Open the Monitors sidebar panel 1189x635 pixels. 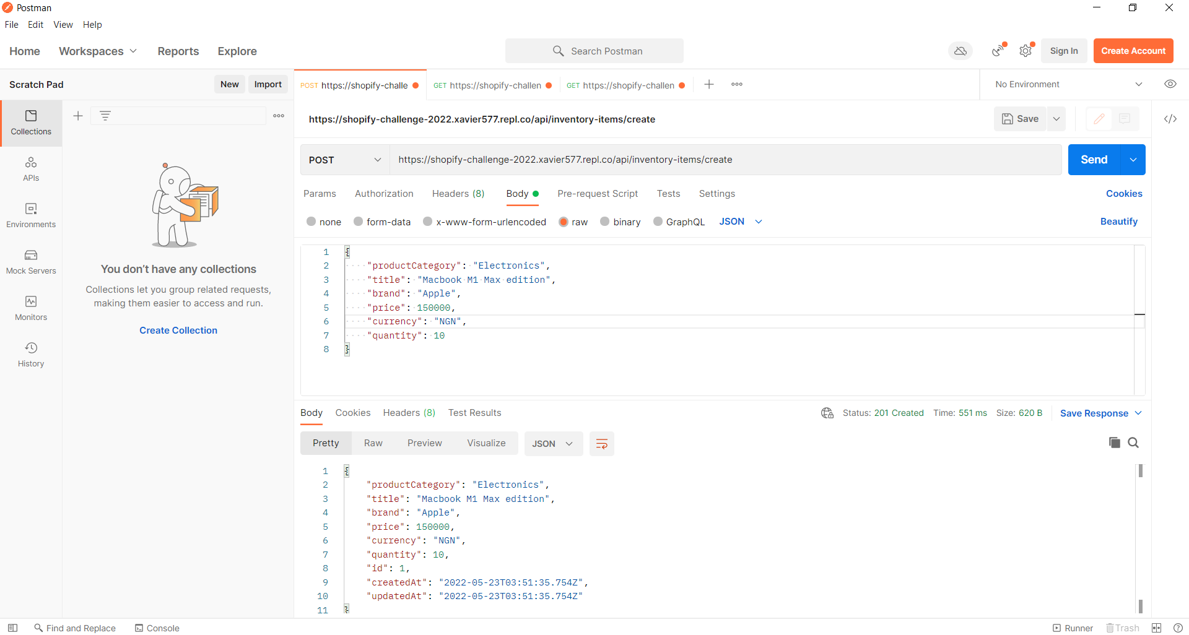31,309
